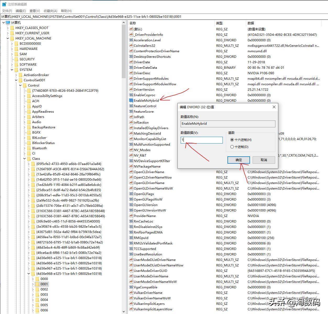Click the icon beside RMGpuId

coord(131,238)
